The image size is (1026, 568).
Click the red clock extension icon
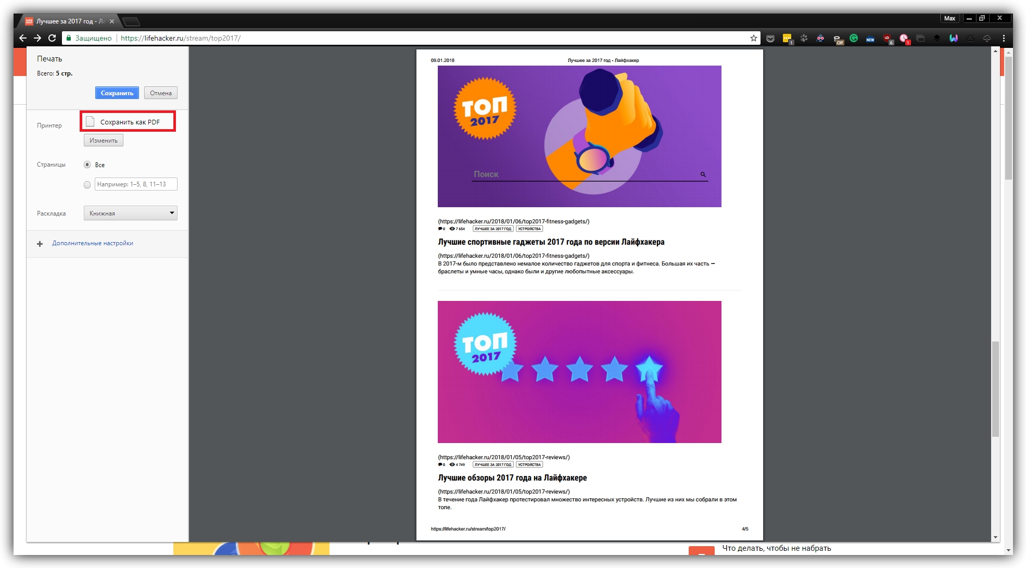pyautogui.click(x=904, y=38)
